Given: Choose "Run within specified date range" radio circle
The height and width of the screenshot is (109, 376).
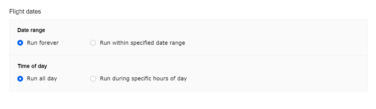Looking at the screenshot, I should 93,43.
